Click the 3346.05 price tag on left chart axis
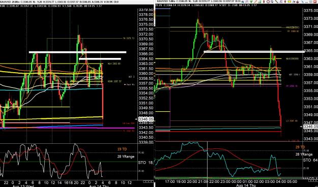The height and width of the screenshot is (187, 318). coord(146,119)
